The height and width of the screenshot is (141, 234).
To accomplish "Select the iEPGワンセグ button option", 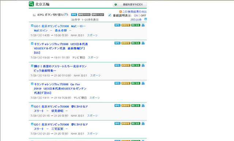I will tap(98, 15).
